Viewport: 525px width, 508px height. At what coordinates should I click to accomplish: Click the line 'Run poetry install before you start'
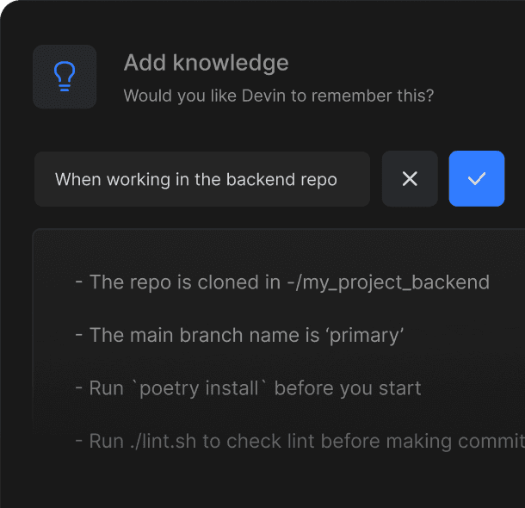(x=248, y=388)
